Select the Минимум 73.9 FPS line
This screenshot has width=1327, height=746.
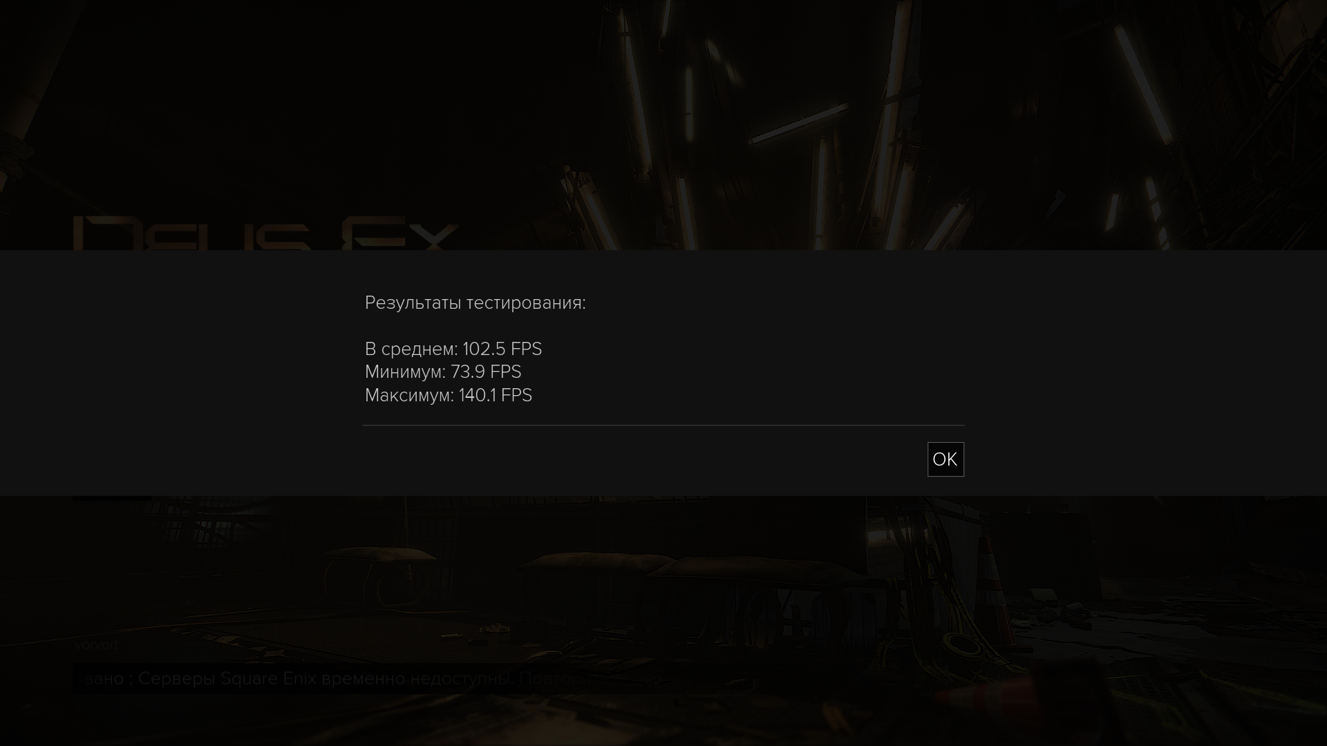443,372
